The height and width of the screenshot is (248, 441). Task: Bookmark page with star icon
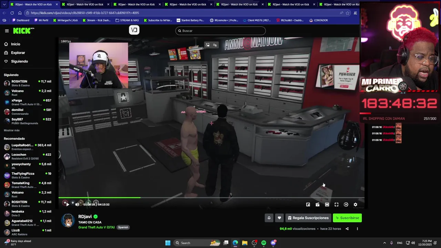(347, 13)
